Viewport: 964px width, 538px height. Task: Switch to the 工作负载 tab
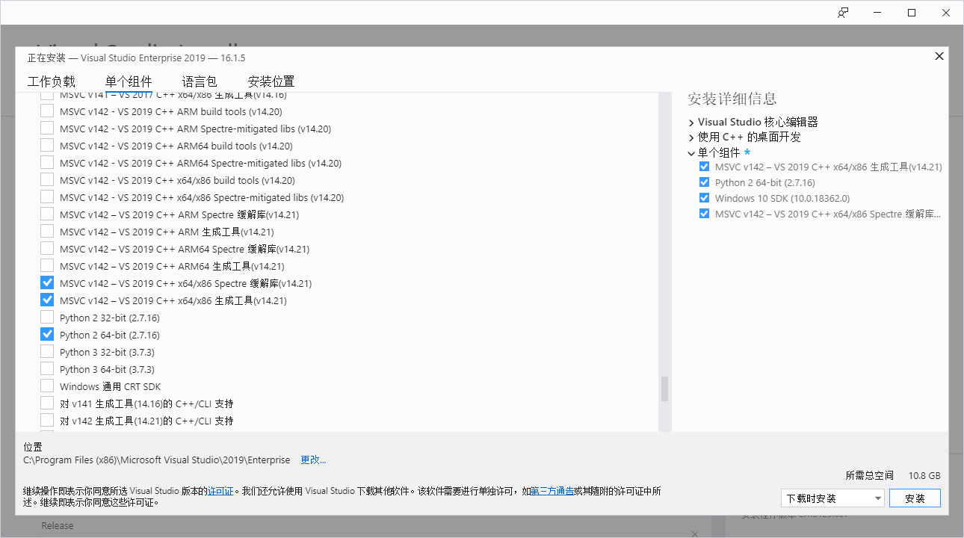tap(52, 81)
